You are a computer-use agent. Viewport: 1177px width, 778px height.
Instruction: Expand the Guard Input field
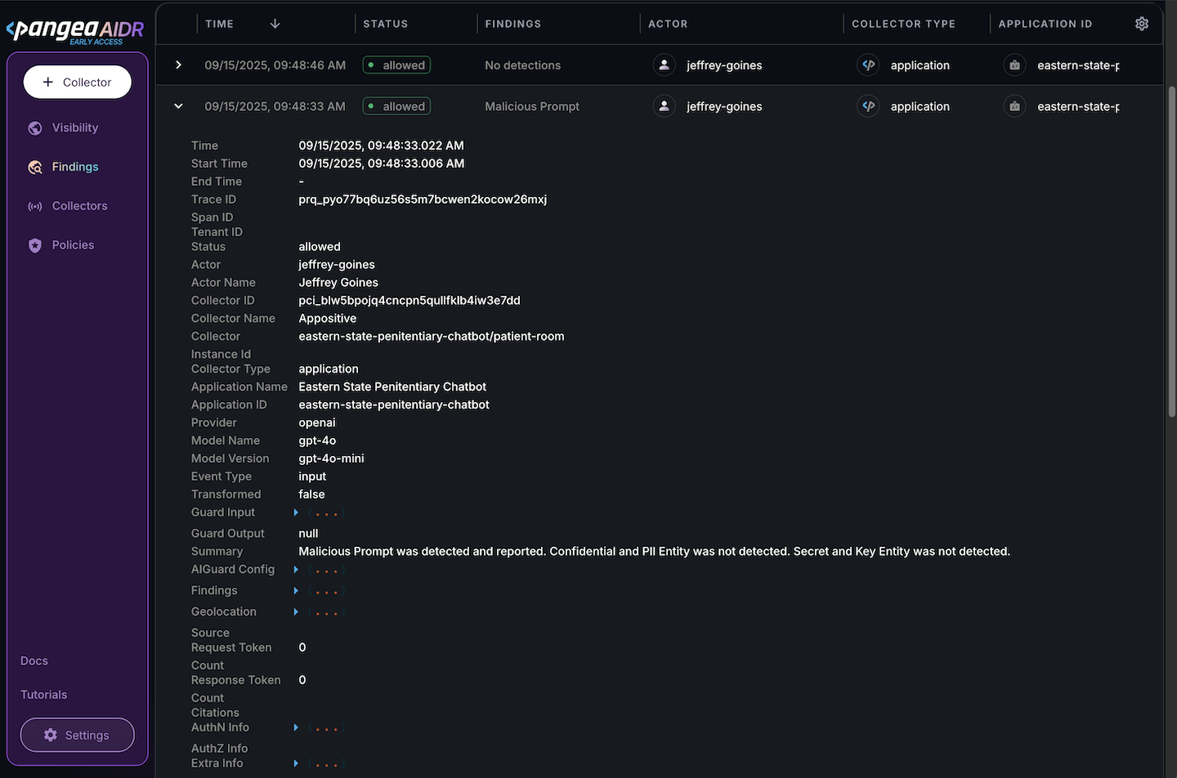coord(296,512)
